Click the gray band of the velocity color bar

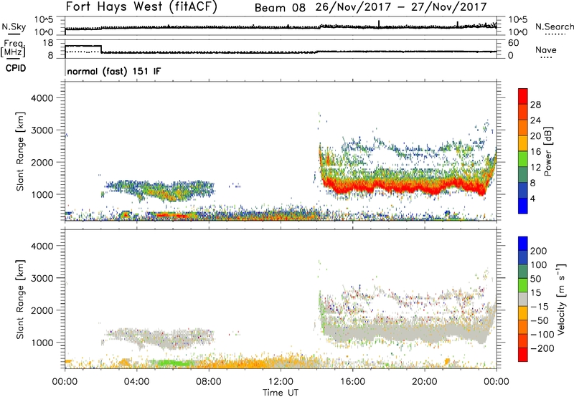point(523,299)
